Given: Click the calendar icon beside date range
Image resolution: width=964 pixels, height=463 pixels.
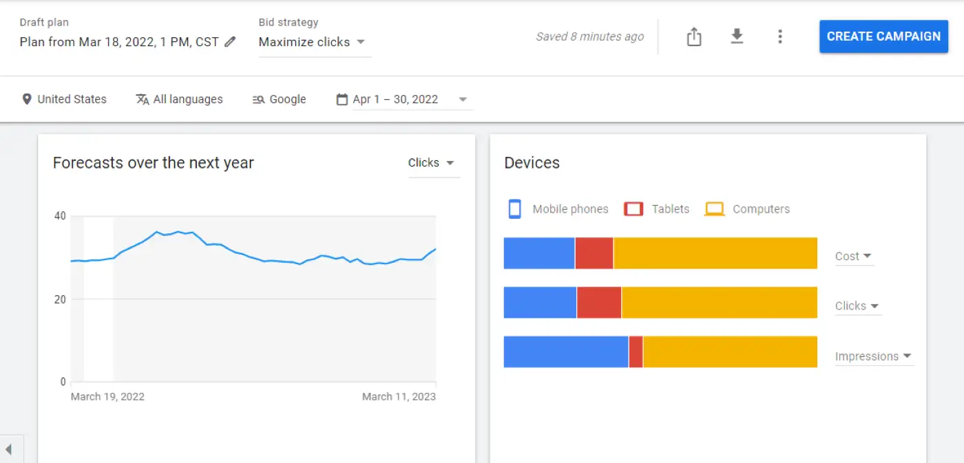Looking at the screenshot, I should click(342, 99).
